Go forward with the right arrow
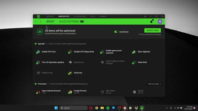The image size is (198, 111). coord(41,22)
